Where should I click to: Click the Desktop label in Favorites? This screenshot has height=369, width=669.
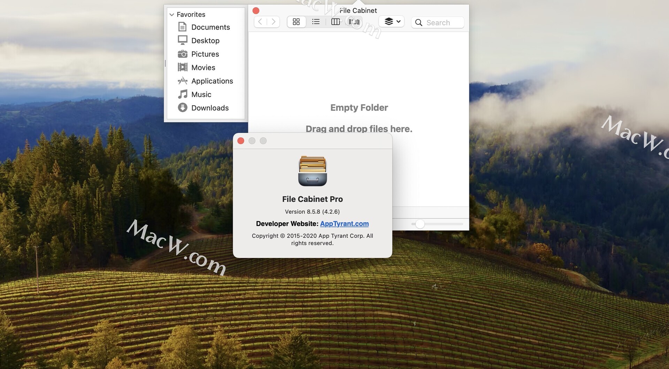click(x=205, y=40)
